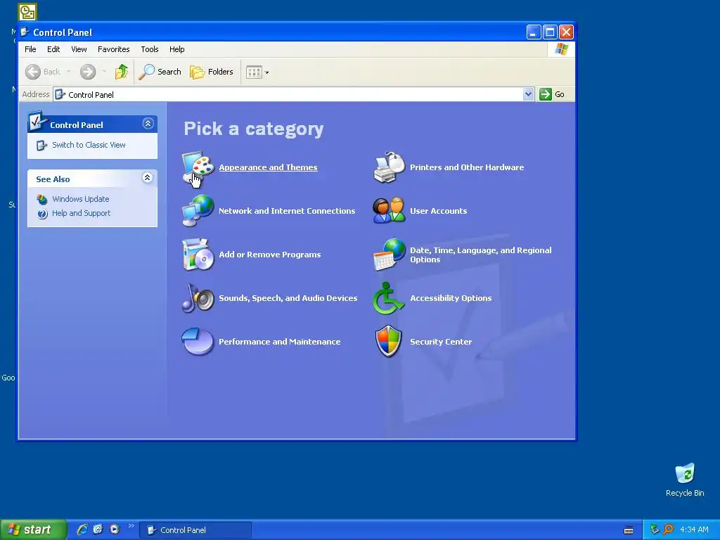
Task: Click Network and Internet Connections text link
Action: [287, 211]
